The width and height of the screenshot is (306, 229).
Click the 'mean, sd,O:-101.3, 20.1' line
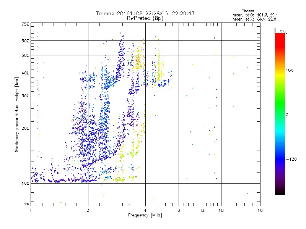point(255,15)
